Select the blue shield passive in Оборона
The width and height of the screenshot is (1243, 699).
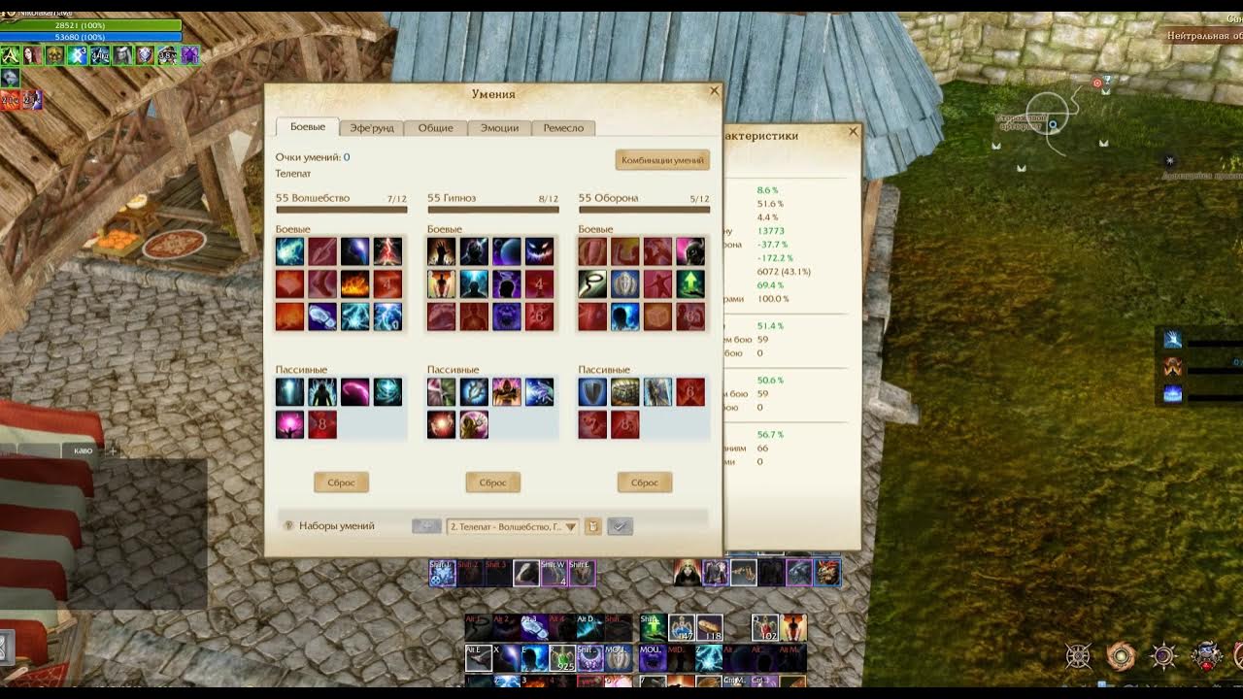point(592,392)
